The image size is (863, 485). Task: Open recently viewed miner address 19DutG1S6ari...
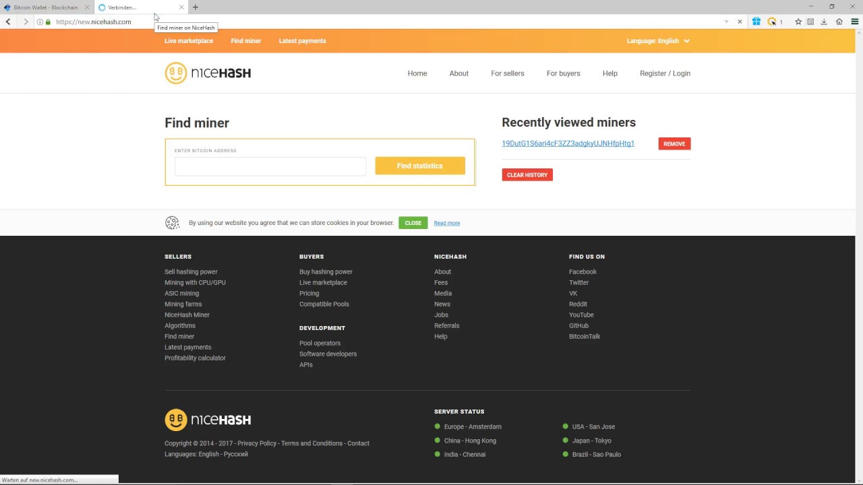[x=568, y=143]
